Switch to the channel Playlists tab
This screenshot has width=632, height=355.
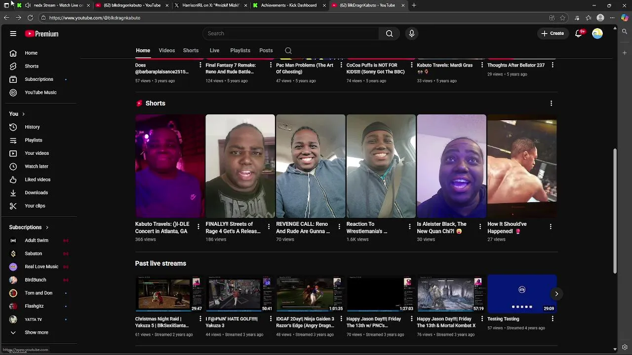(x=240, y=50)
